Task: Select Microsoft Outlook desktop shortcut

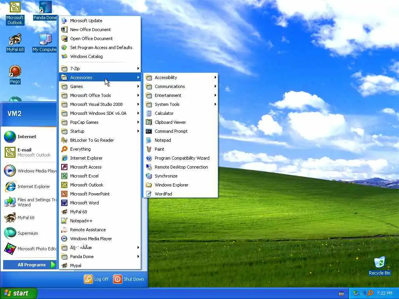Action: [15, 14]
